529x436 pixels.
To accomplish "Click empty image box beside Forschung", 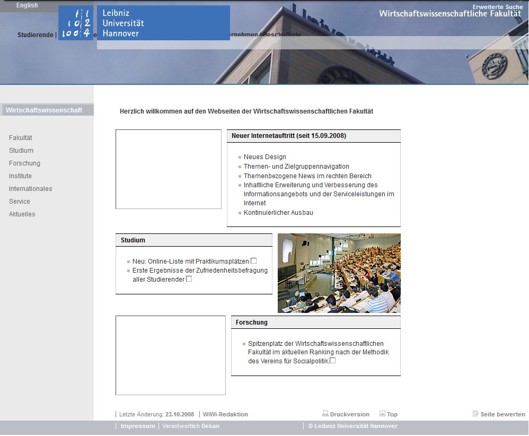I will coord(170,355).
